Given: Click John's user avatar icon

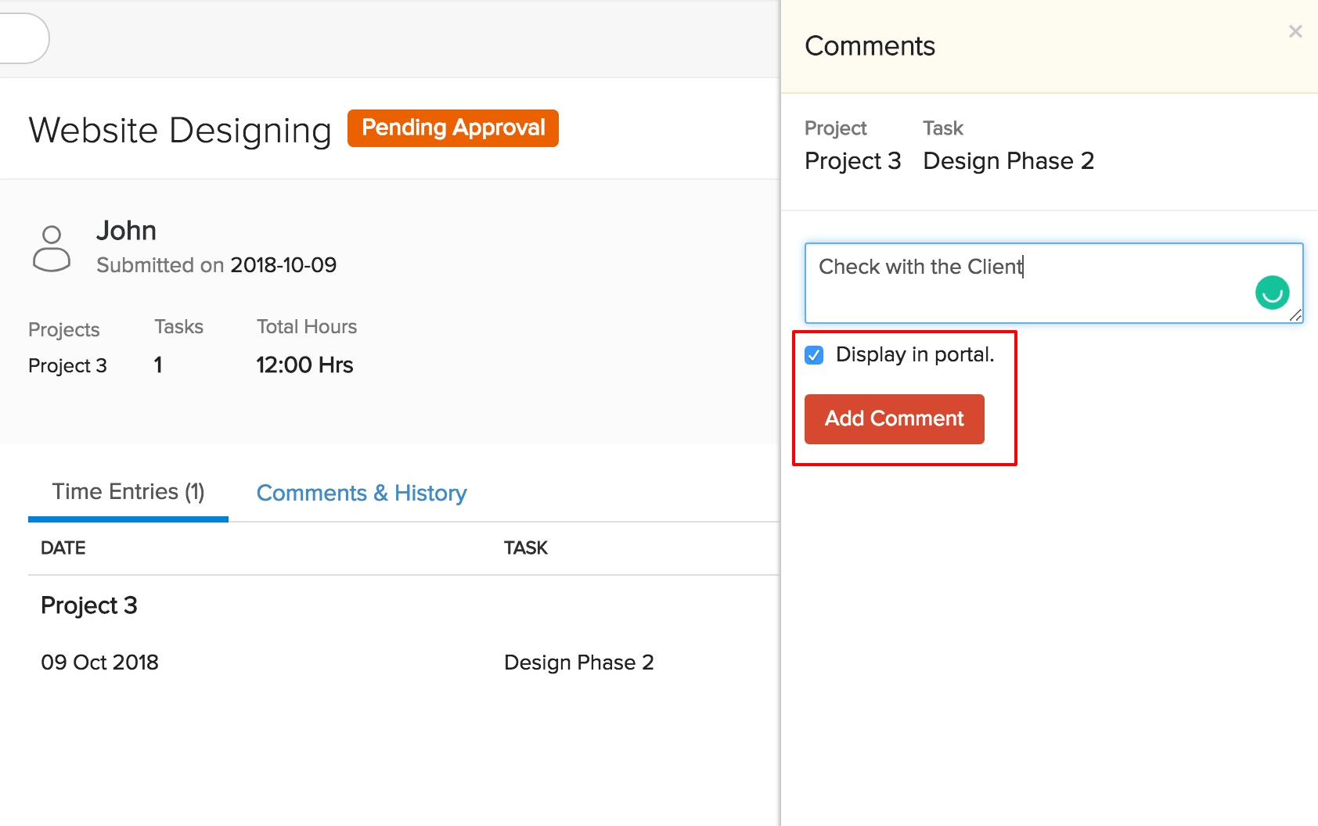Looking at the screenshot, I should pyautogui.click(x=52, y=249).
